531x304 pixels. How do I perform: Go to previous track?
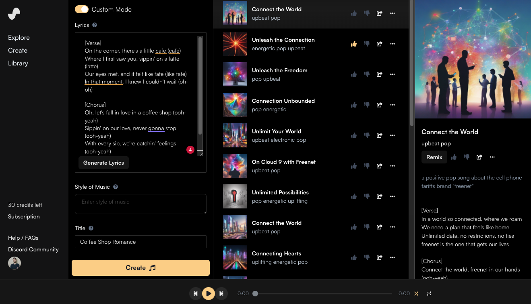pyautogui.click(x=195, y=294)
